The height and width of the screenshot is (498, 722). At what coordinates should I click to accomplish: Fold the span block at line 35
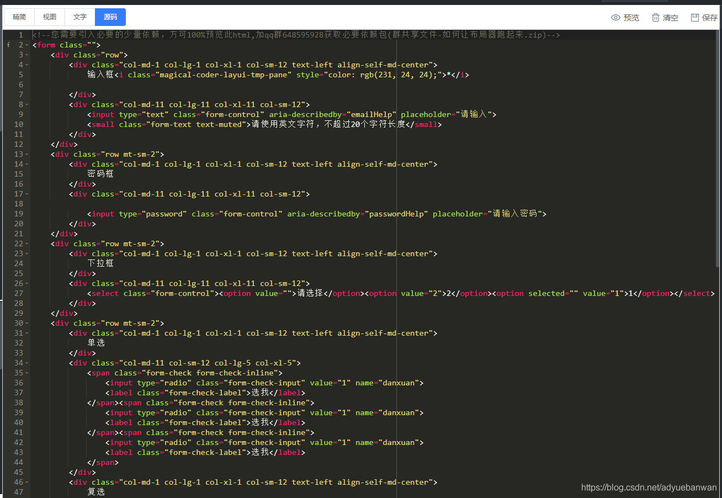coord(28,373)
